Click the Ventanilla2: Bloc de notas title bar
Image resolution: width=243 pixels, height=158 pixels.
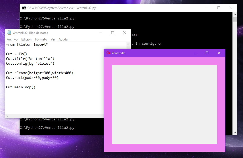click(x=53, y=33)
